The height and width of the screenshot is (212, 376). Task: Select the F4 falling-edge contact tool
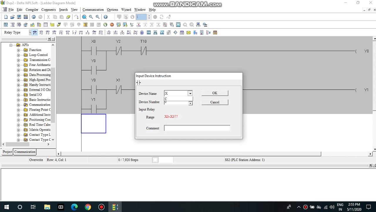click(x=54, y=33)
